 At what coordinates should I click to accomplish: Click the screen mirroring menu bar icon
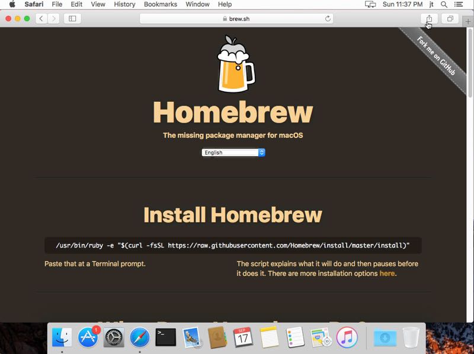click(370, 4)
